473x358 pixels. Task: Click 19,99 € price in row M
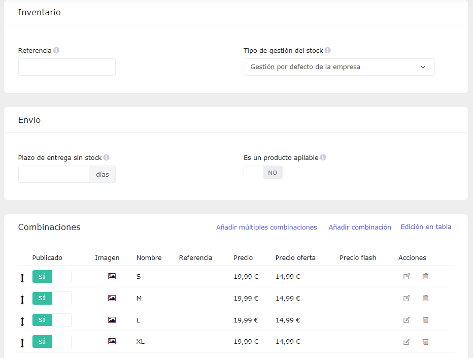[x=246, y=299]
